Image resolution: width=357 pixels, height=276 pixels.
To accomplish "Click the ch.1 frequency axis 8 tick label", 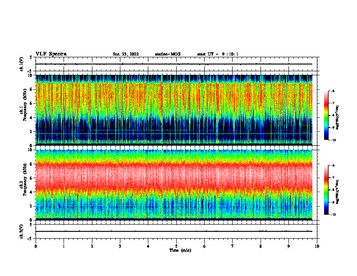I will point(32,89).
